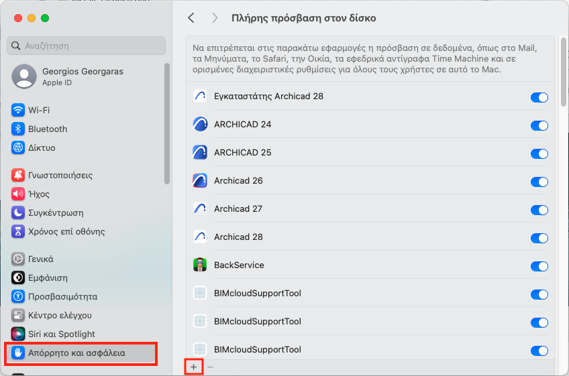
Task: Toggle ARCHICAD 24 disk access switch
Action: (539, 125)
